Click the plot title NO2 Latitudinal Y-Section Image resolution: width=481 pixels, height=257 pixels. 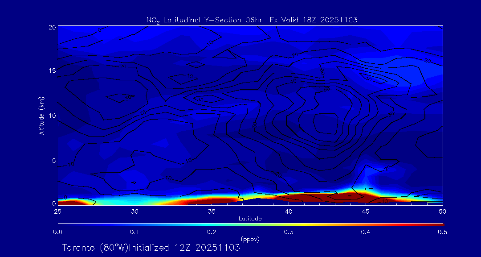click(x=252, y=20)
